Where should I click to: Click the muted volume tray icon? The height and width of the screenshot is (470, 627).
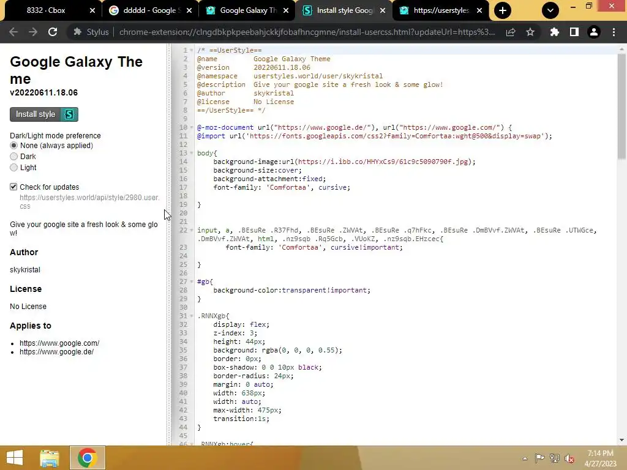coord(569,458)
